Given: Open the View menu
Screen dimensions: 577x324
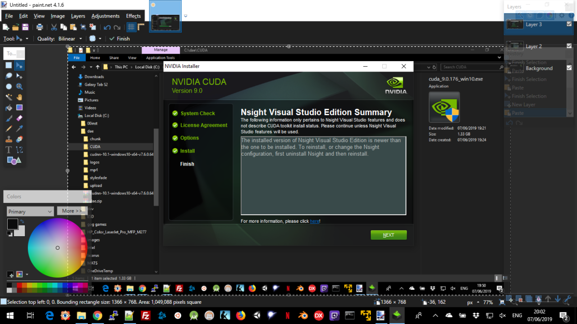Looking at the screenshot, I should (39, 16).
